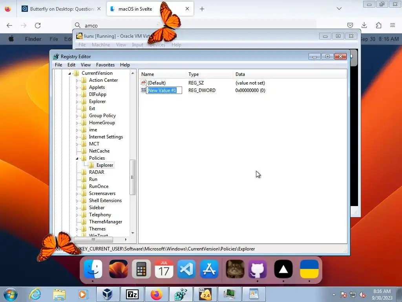Open Registry Editor Favorites menu
The width and height of the screenshot is (402, 302).
[105, 65]
